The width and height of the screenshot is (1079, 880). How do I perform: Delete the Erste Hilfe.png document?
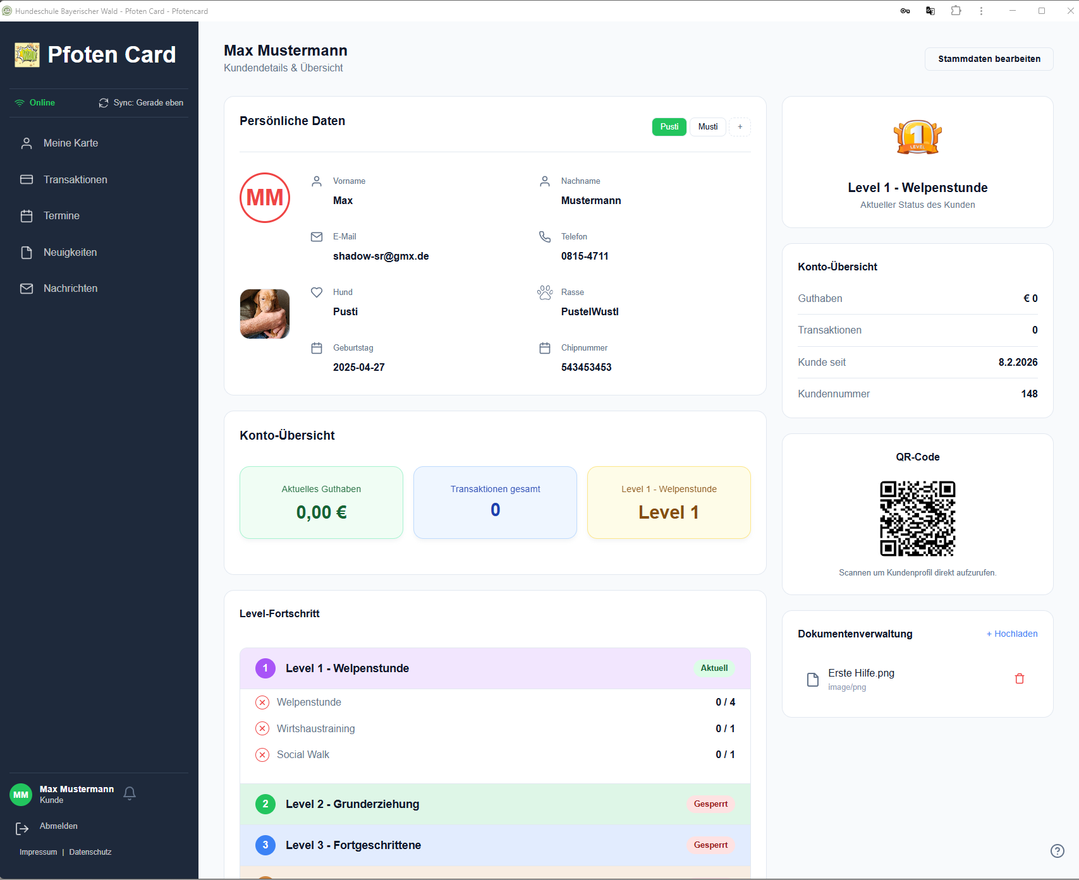(1019, 678)
